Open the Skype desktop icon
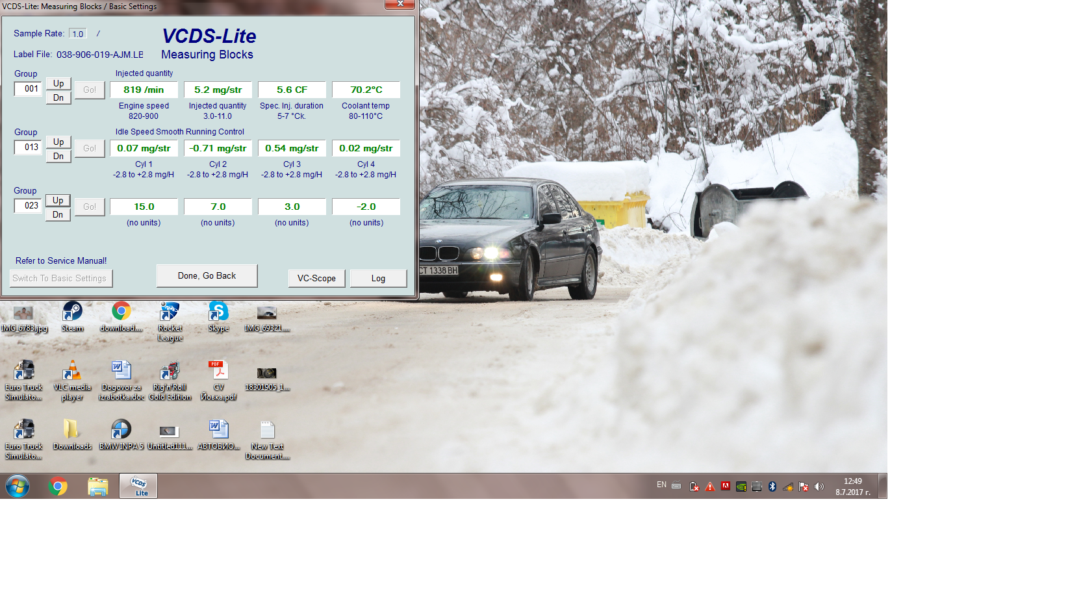The height and width of the screenshot is (608, 1081). point(218,313)
